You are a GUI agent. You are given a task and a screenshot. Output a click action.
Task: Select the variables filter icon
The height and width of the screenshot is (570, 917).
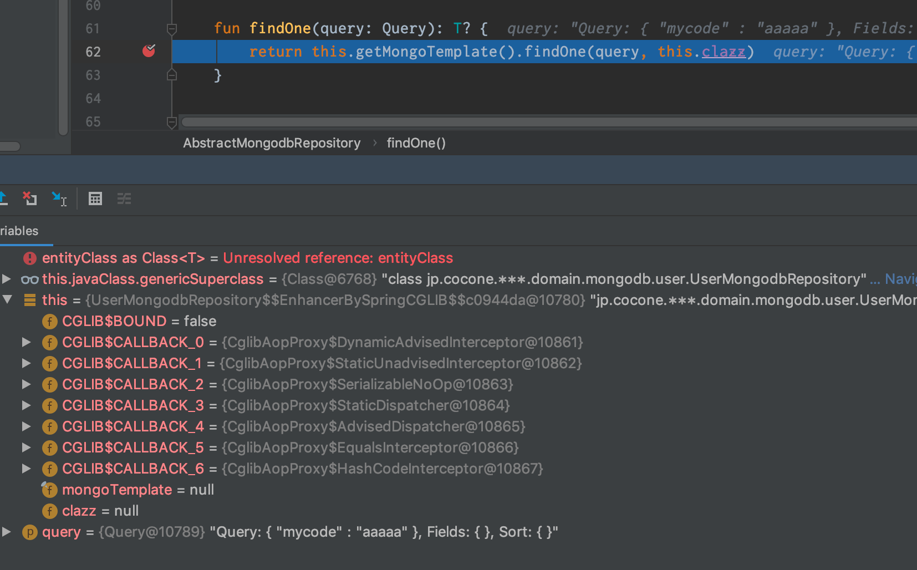(124, 199)
